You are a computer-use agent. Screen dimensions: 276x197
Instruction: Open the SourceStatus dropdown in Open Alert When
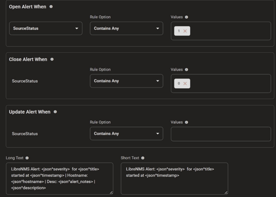coord(46,29)
